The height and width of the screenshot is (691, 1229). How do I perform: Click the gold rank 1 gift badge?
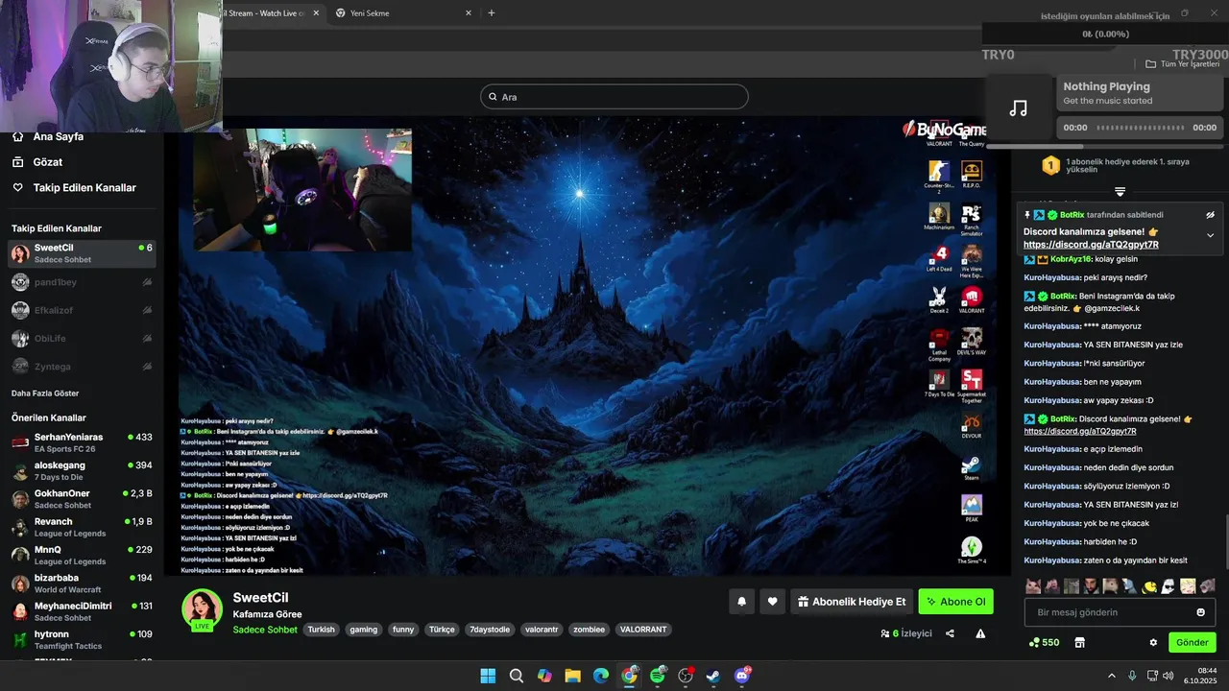[x=1051, y=165]
